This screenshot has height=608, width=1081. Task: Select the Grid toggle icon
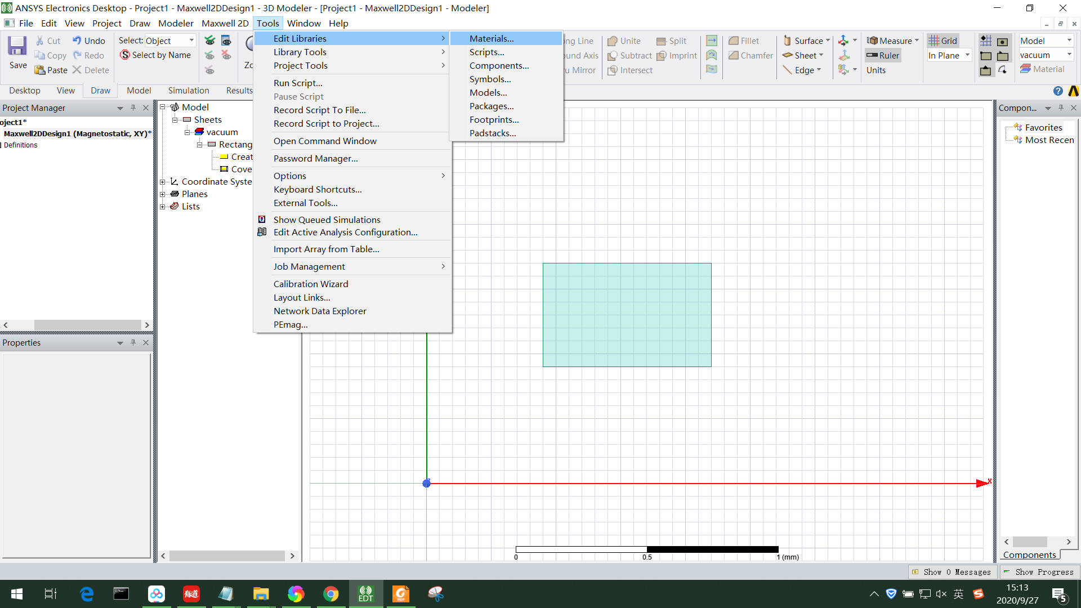942,40
